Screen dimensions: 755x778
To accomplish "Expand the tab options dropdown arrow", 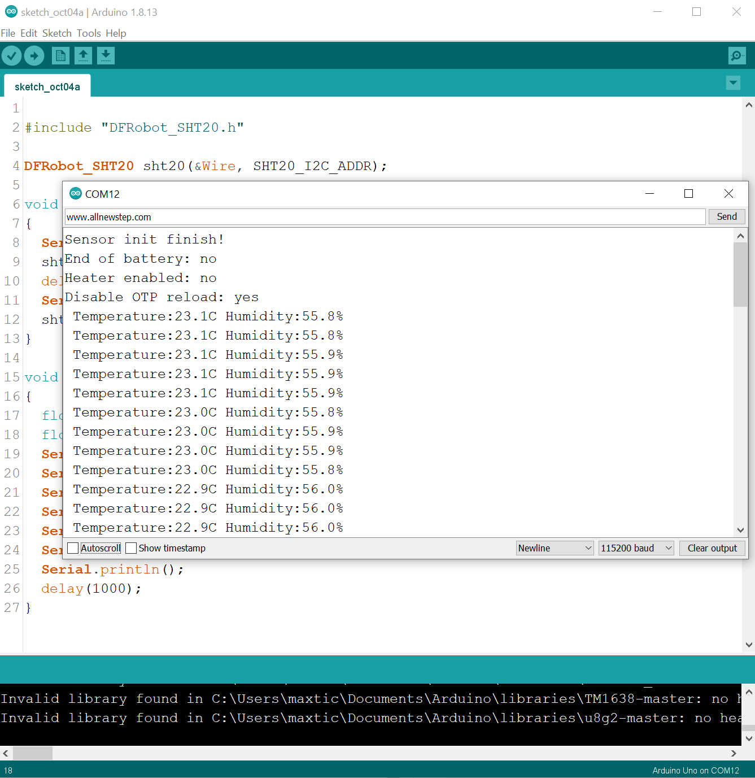I will click(733, 83).
